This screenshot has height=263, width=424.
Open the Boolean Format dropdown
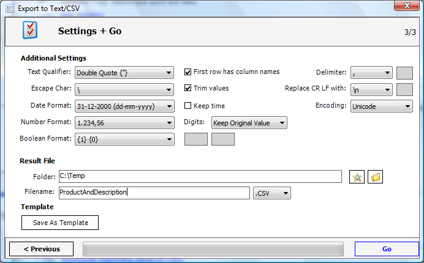pyautogui.click(x=124, y=139)
